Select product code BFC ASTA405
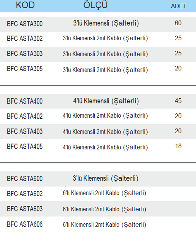Image resolution: width=196 pixels, height=233 pixels. (25, 147)
